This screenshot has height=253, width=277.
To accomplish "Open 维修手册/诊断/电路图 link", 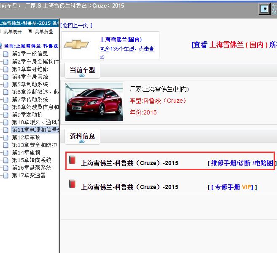I will coord(242,163).
